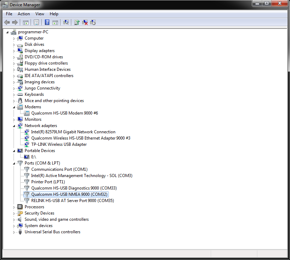Screen dimensions: 290x260
Task: Collapse the Modems category arrow
Action: coord(14,107)
